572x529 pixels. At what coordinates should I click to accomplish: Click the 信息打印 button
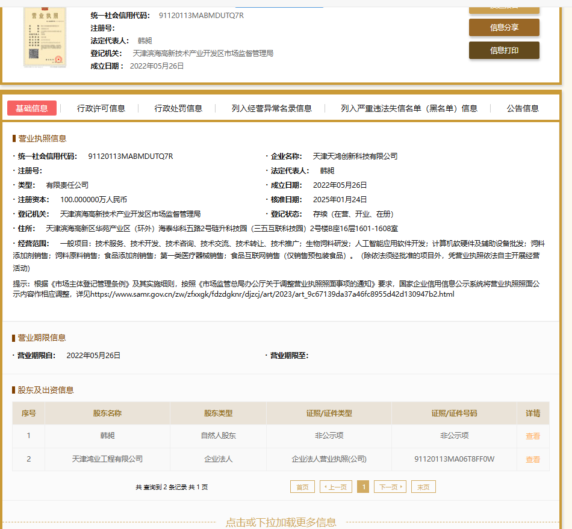click(x=504, y=51)
